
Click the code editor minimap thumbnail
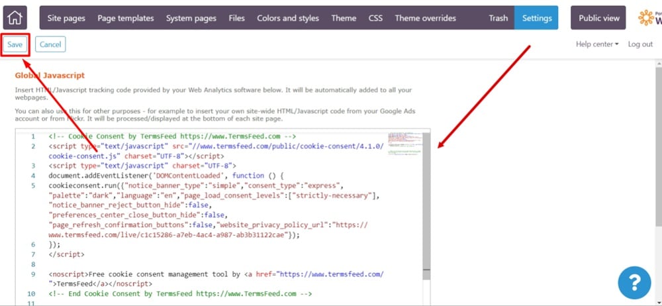point(404,144)
